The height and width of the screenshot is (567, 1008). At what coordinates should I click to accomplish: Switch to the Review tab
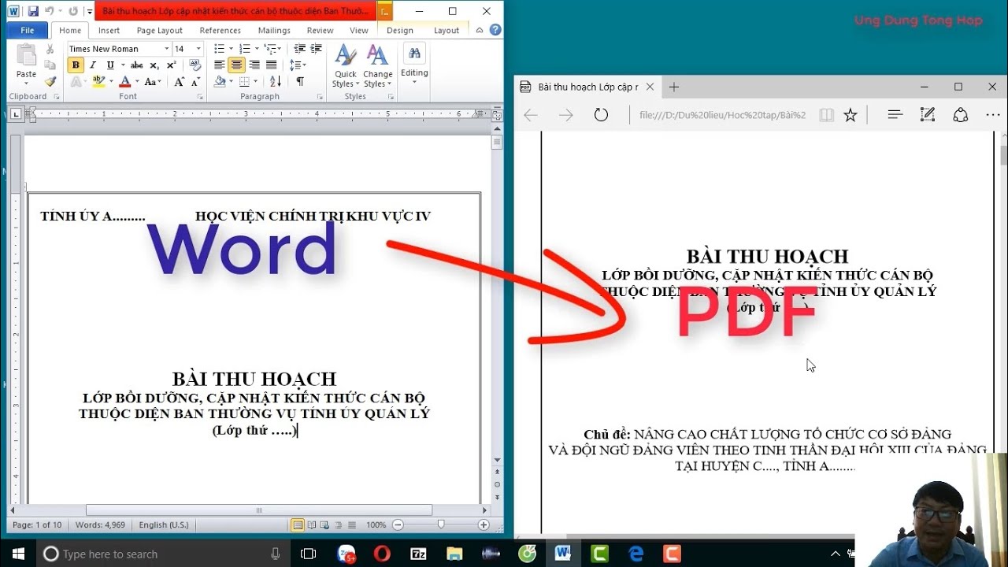tap(320, 30)
